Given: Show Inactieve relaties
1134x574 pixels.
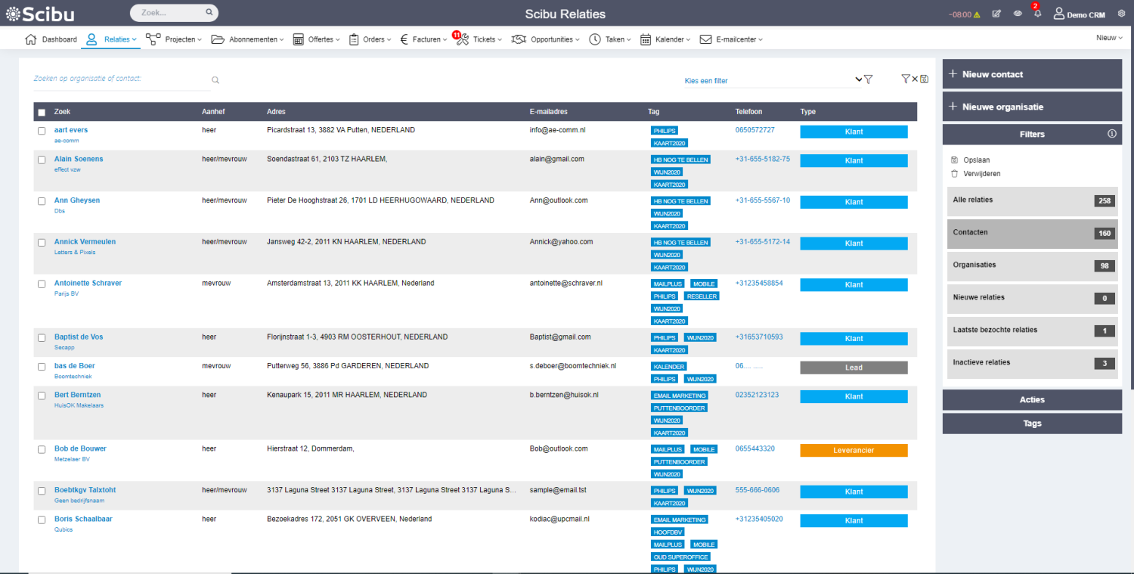Looking at the screenshot, I should [x=1032, y=363].
